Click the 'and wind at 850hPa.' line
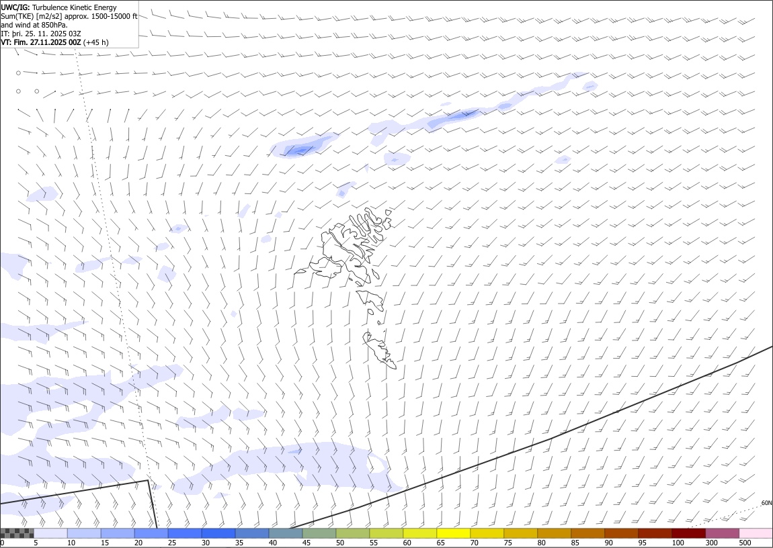The height and width of the screenshot is (548, 773). [34, 25]
